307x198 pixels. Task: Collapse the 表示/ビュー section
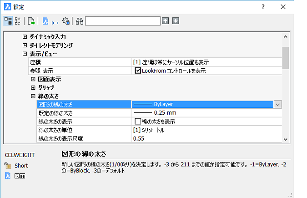pyautogui.click(x=25, y=54)
